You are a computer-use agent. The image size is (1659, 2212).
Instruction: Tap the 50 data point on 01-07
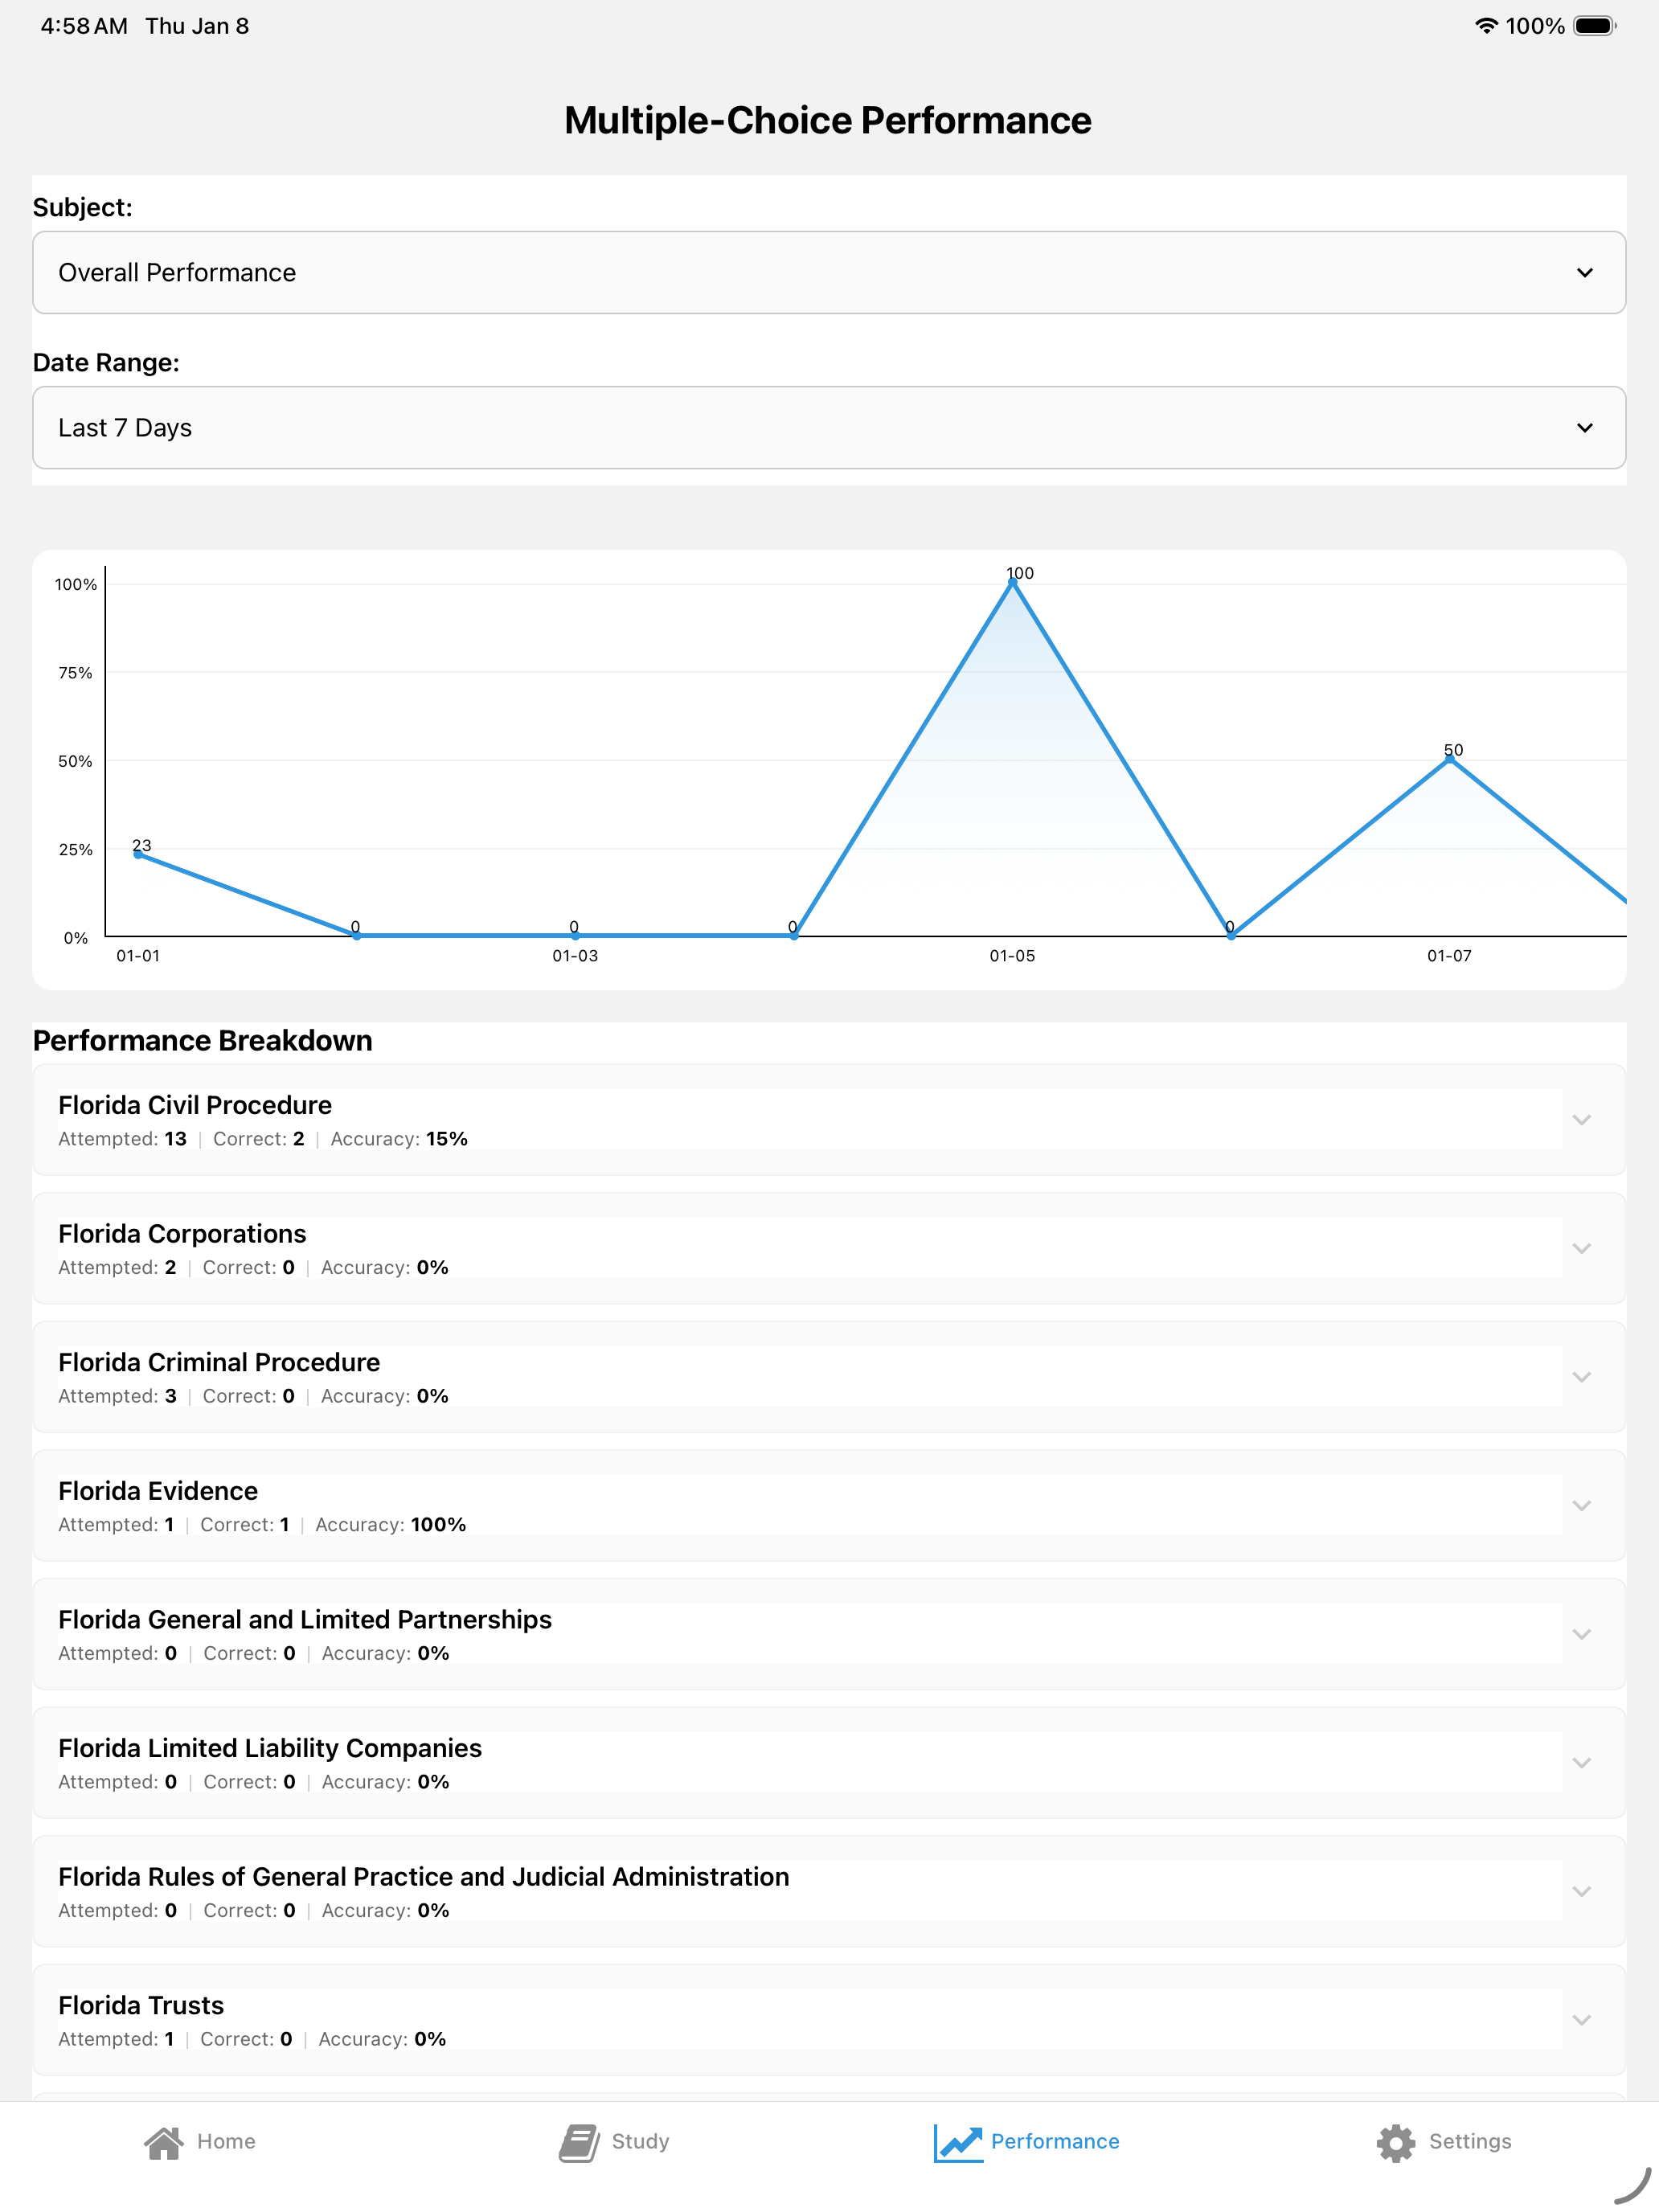tap(1450, 759)
